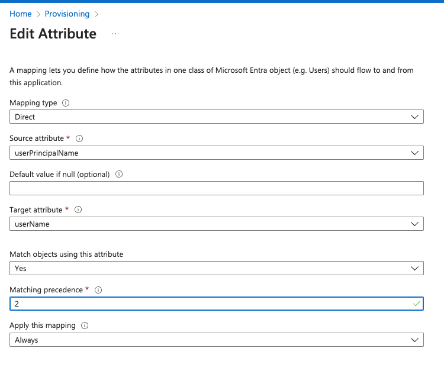Click the Target attribute info icon
The image size is (444, 377).
78,210
